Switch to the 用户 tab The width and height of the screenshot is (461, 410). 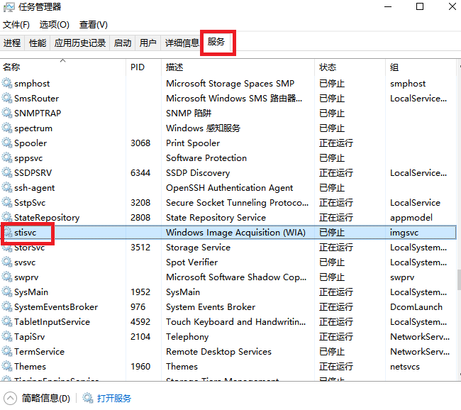tap(148, 43)
